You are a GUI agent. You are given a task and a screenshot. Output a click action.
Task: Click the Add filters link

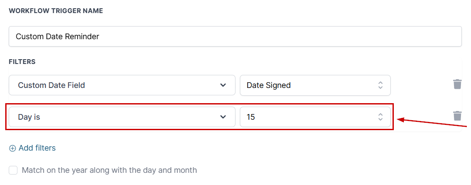coord(37,148)
